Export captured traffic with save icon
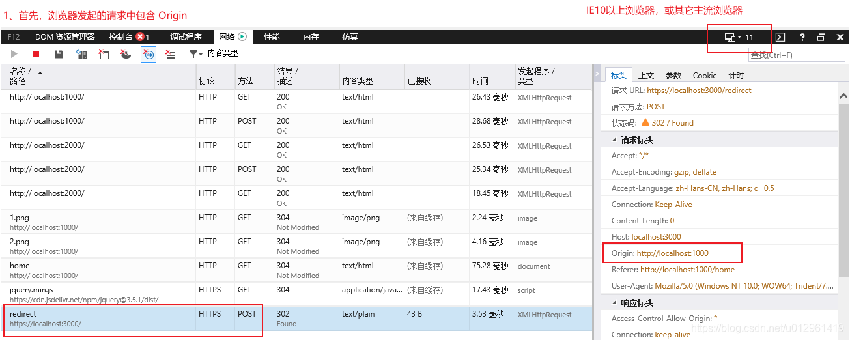 click(x=59, y=54)
